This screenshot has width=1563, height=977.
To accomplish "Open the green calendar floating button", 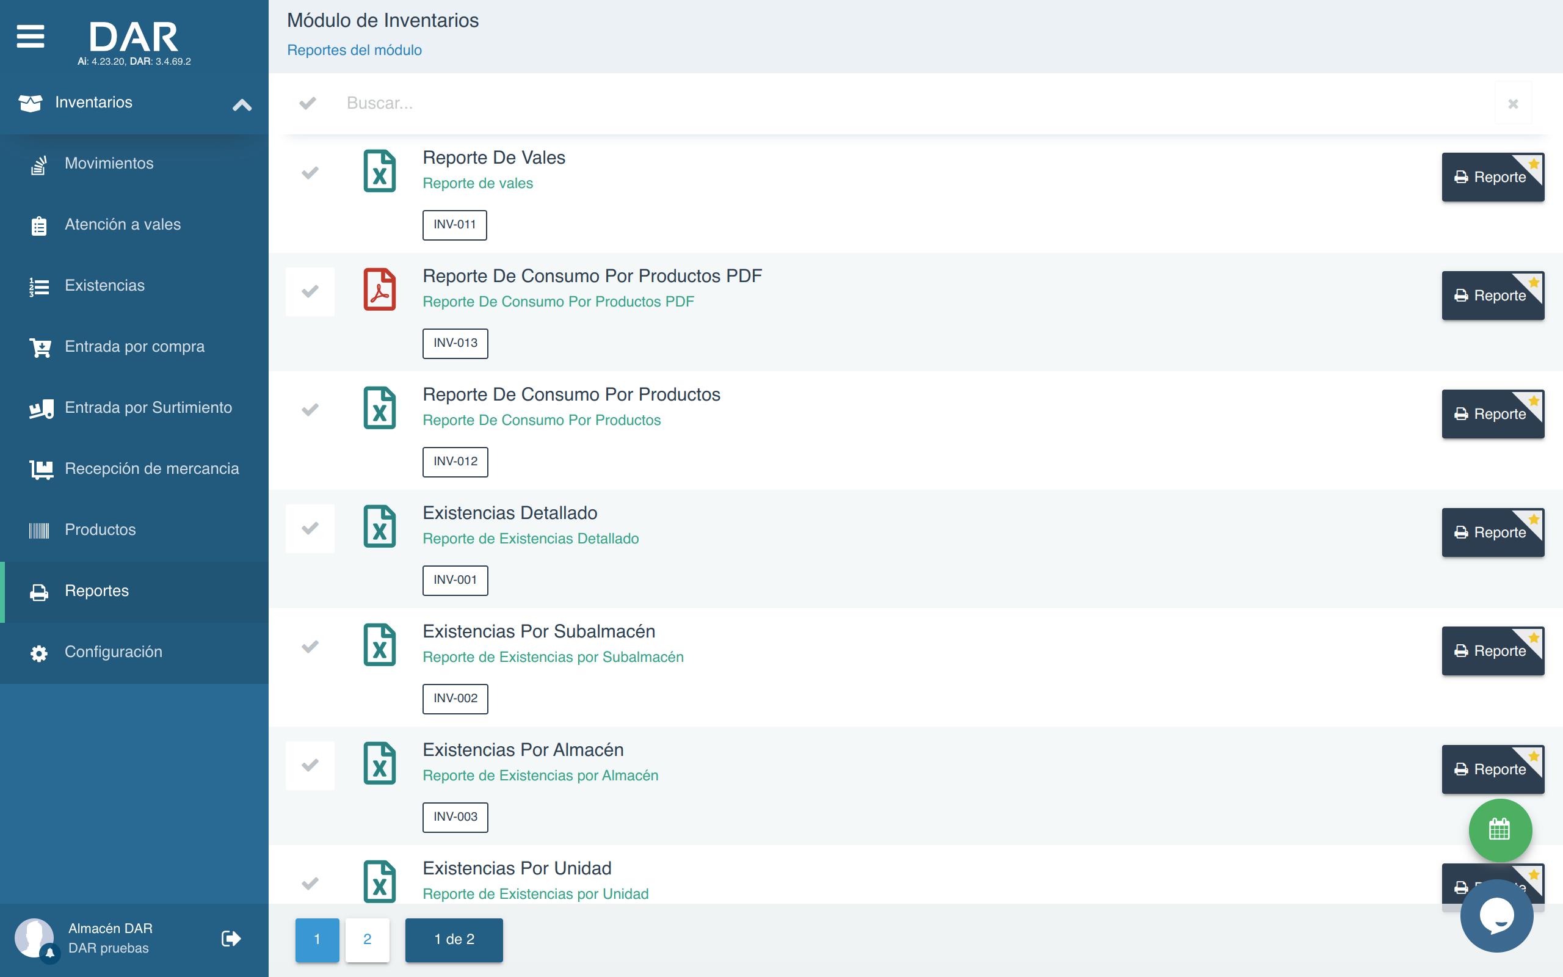I will 1499,830.
